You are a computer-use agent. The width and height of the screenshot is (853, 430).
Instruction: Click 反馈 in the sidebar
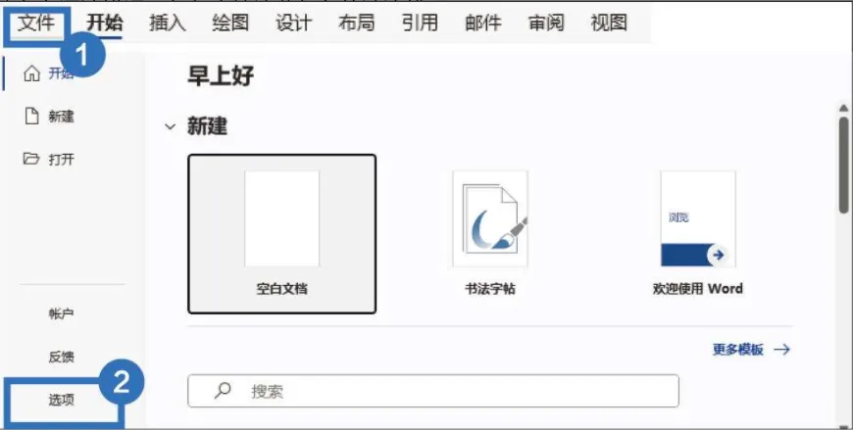pos(62,358)
